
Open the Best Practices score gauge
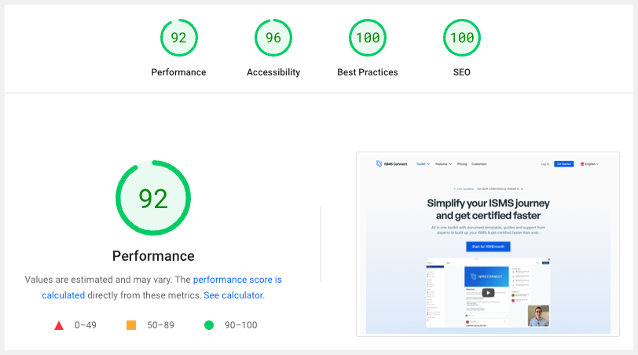(x=367, y=38)
